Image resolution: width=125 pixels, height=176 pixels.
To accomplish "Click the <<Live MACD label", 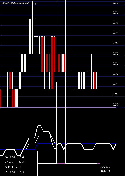I will [105, 169].
